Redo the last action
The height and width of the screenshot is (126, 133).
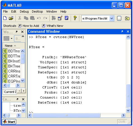[45, 18]
